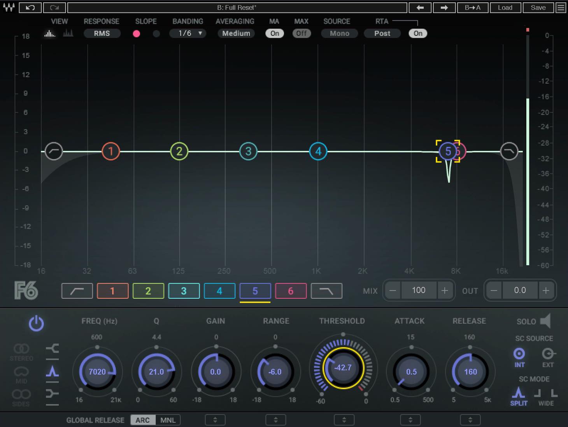Toggle MAX Off button
This screenshot has width=568, height=427.
point(302,33)
